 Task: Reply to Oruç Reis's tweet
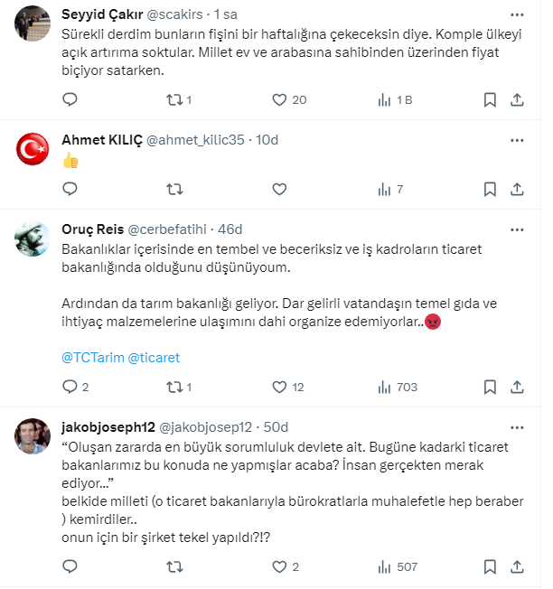70,387
